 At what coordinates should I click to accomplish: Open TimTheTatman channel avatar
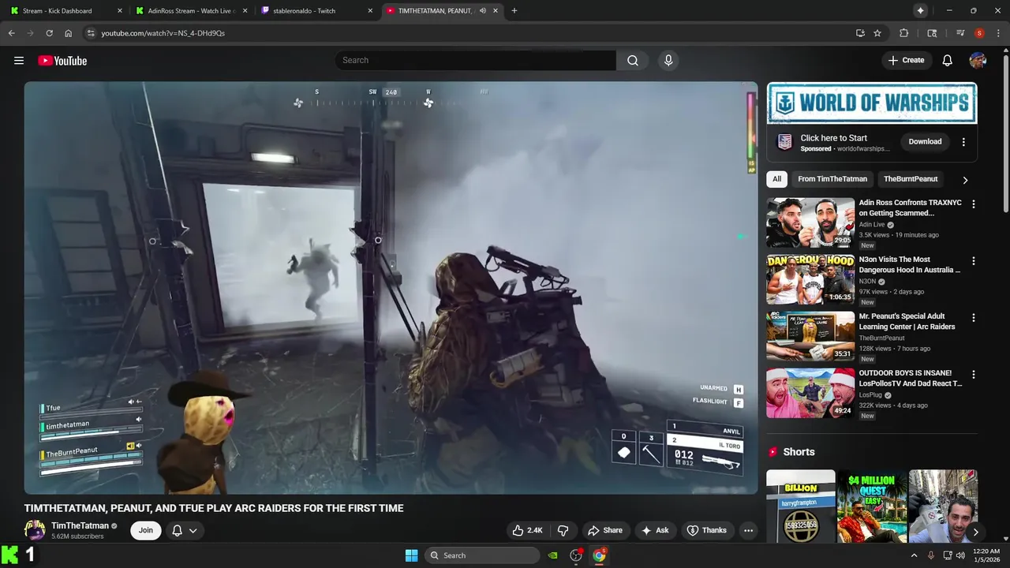click(x=35, y=530)
